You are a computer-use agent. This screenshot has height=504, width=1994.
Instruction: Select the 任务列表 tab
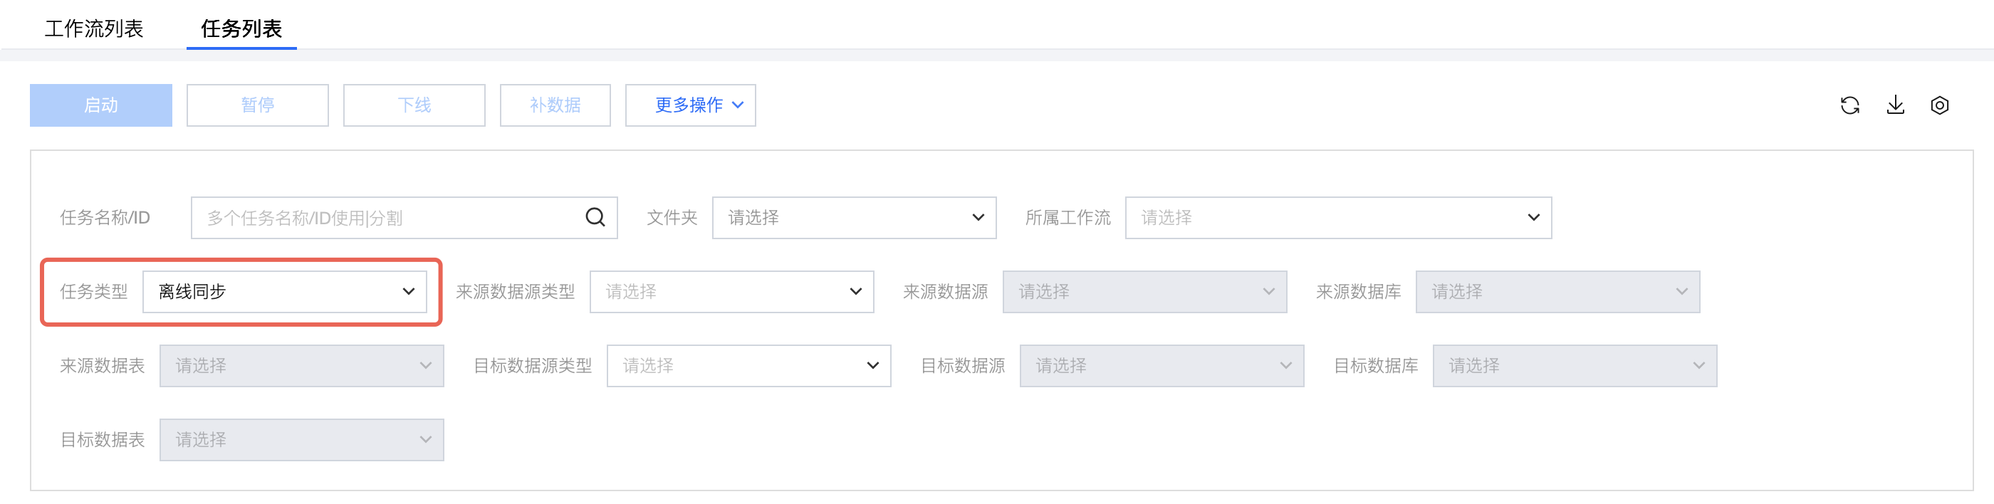click(241, 28)
